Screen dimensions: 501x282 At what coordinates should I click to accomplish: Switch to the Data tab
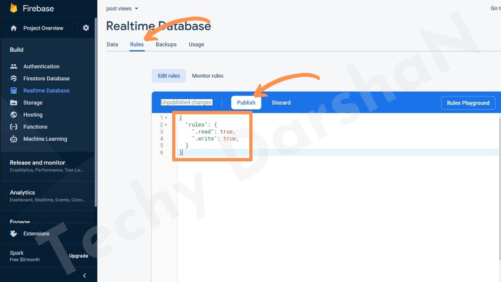pos(112,44)
